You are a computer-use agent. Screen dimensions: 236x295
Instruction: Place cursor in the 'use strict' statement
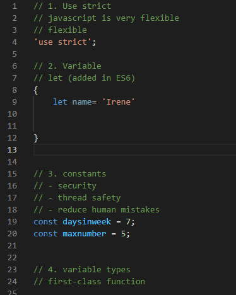pyautogui.click(x=65, y=42)
